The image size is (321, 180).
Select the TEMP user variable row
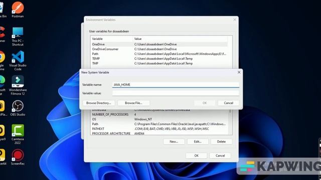(x=159, y=58)
